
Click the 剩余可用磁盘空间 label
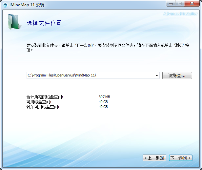(43, 107)
